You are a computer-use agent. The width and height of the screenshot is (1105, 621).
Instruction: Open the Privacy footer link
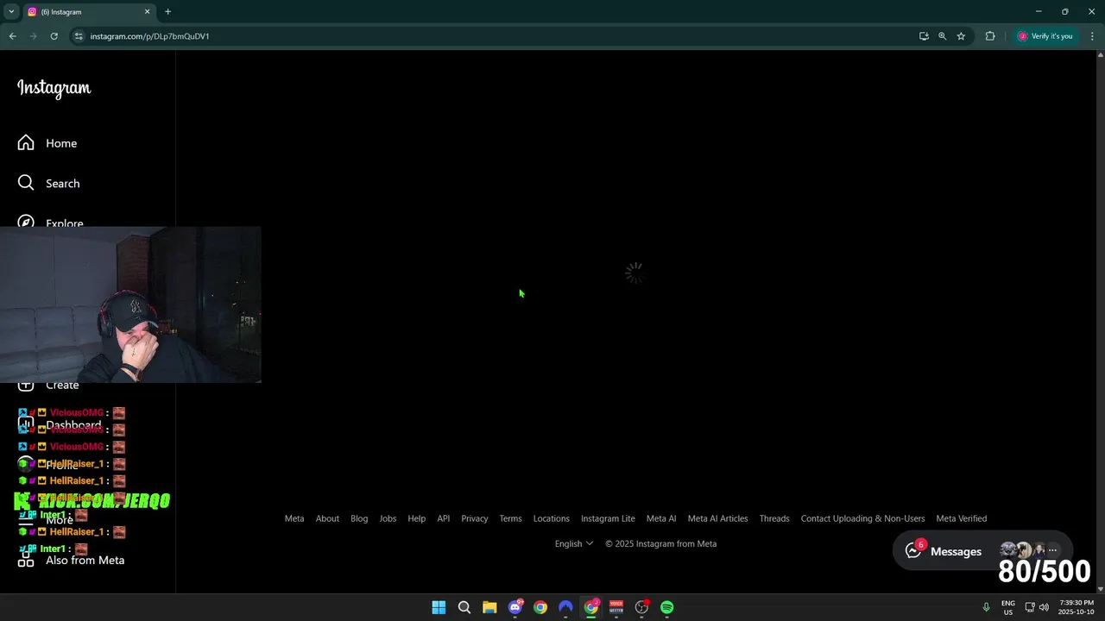pos(475,518)
